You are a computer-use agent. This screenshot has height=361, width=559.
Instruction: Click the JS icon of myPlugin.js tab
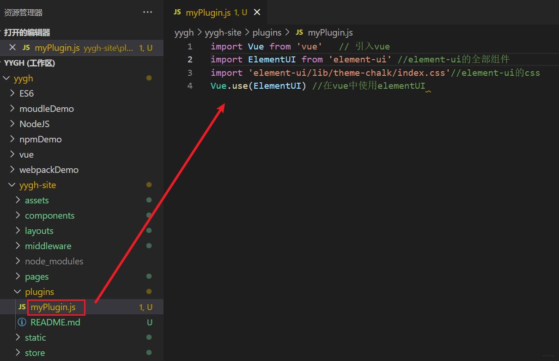[177, 12]
